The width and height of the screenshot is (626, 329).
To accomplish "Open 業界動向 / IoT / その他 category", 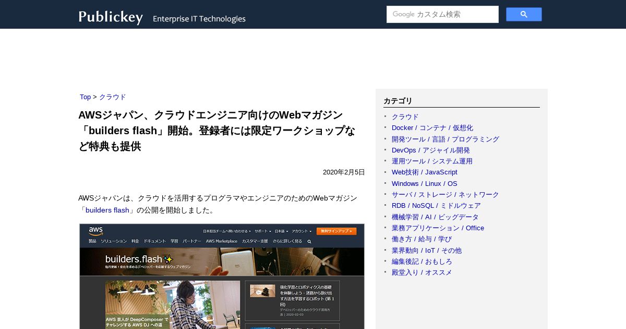I will (x=427, y=251).
